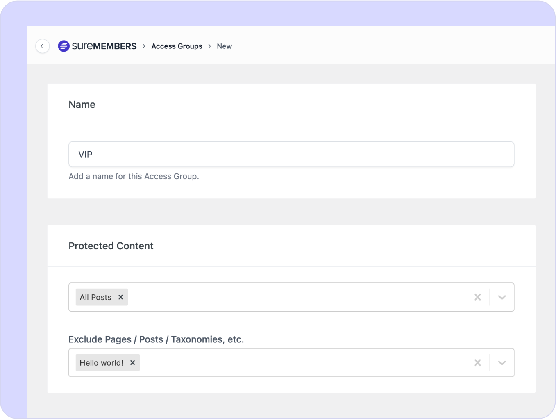Select New in the breadcrumb trail

224,46
